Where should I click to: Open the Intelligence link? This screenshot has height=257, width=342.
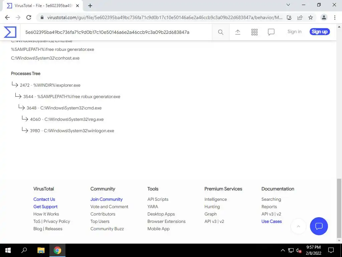[x=215, y=199]
